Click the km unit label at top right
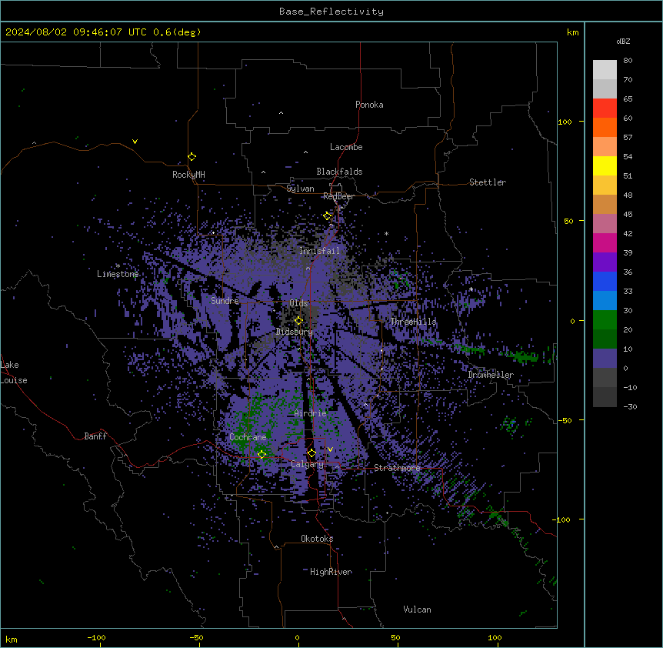This screenshot has width=663, height=648. click(x=573, y=32)
